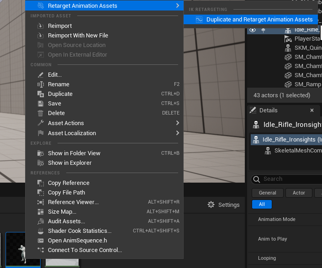Click Edit... menu entry
This screenshot has height=268, width=322.
click(104, 75)
